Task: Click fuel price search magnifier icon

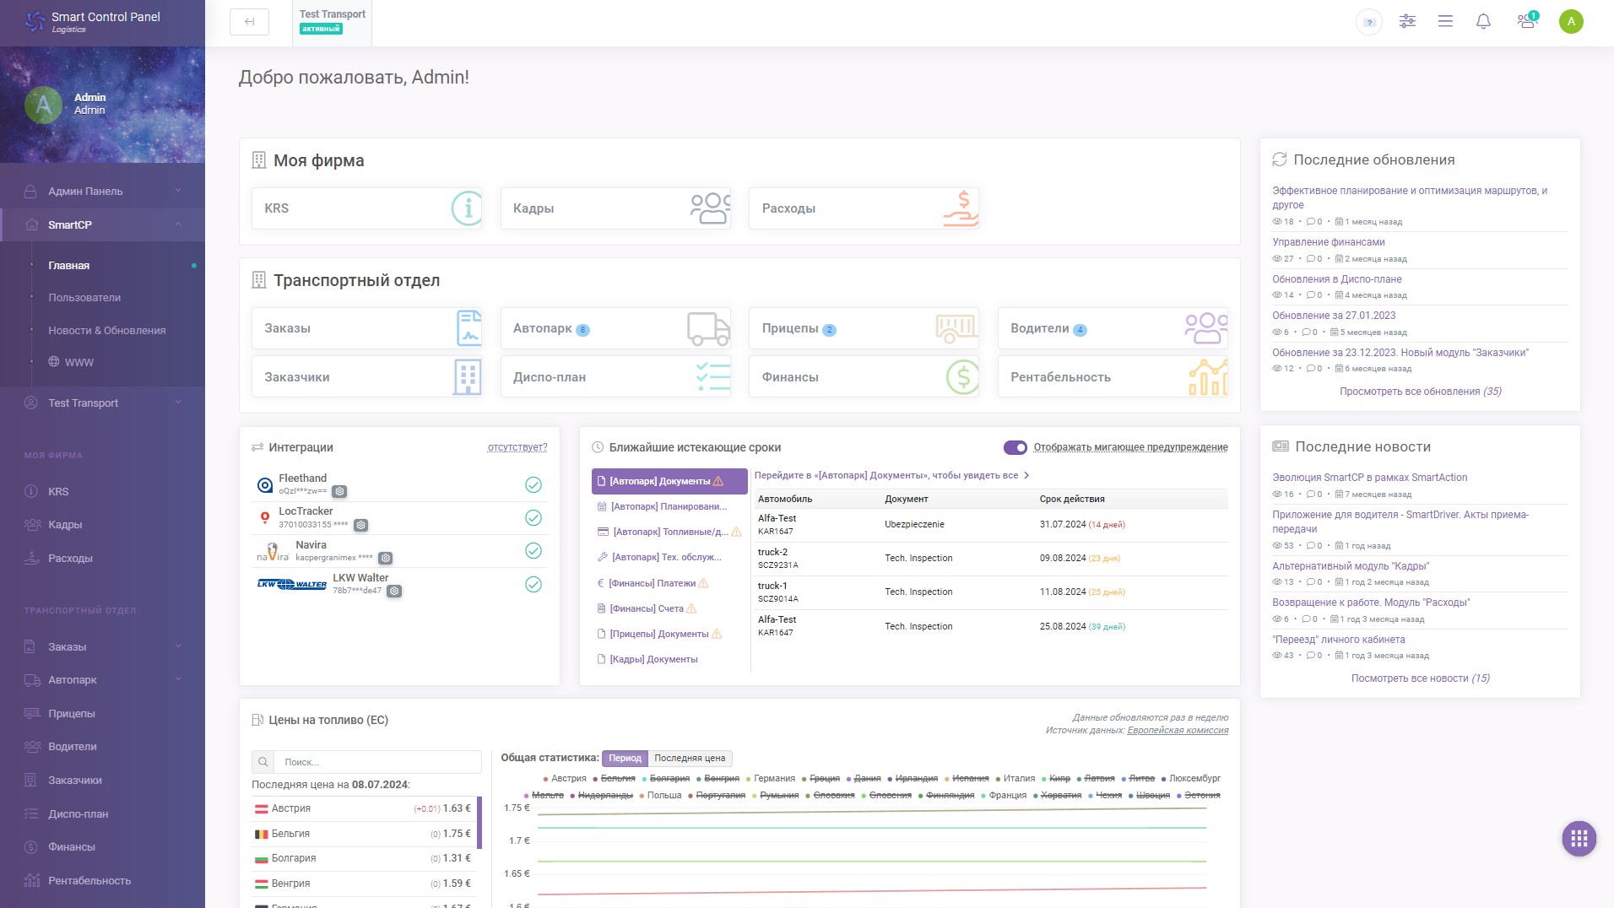Action: pos(263,762)
